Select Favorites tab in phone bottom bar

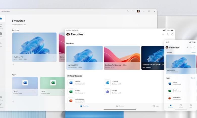coord(171,106)
